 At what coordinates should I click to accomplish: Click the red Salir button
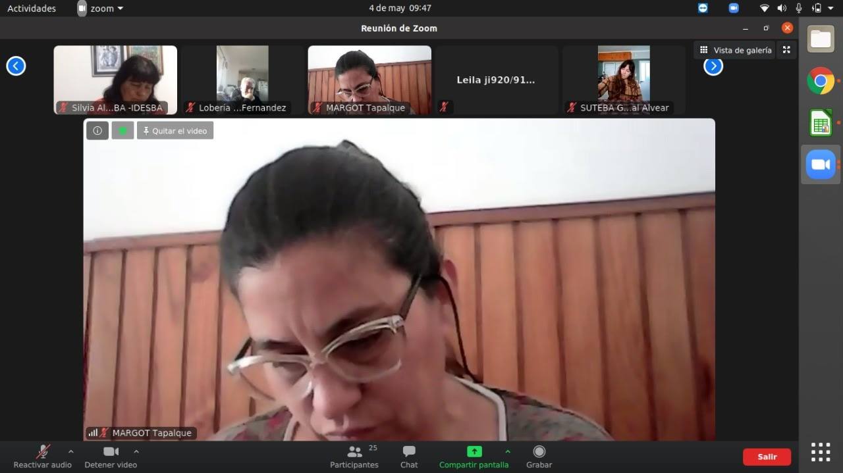767,457
